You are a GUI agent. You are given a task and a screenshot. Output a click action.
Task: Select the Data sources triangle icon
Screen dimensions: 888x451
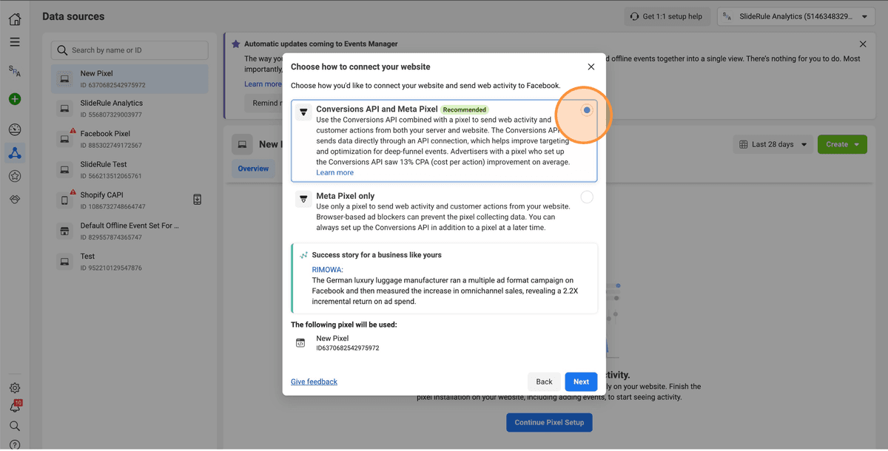point(15,153)
